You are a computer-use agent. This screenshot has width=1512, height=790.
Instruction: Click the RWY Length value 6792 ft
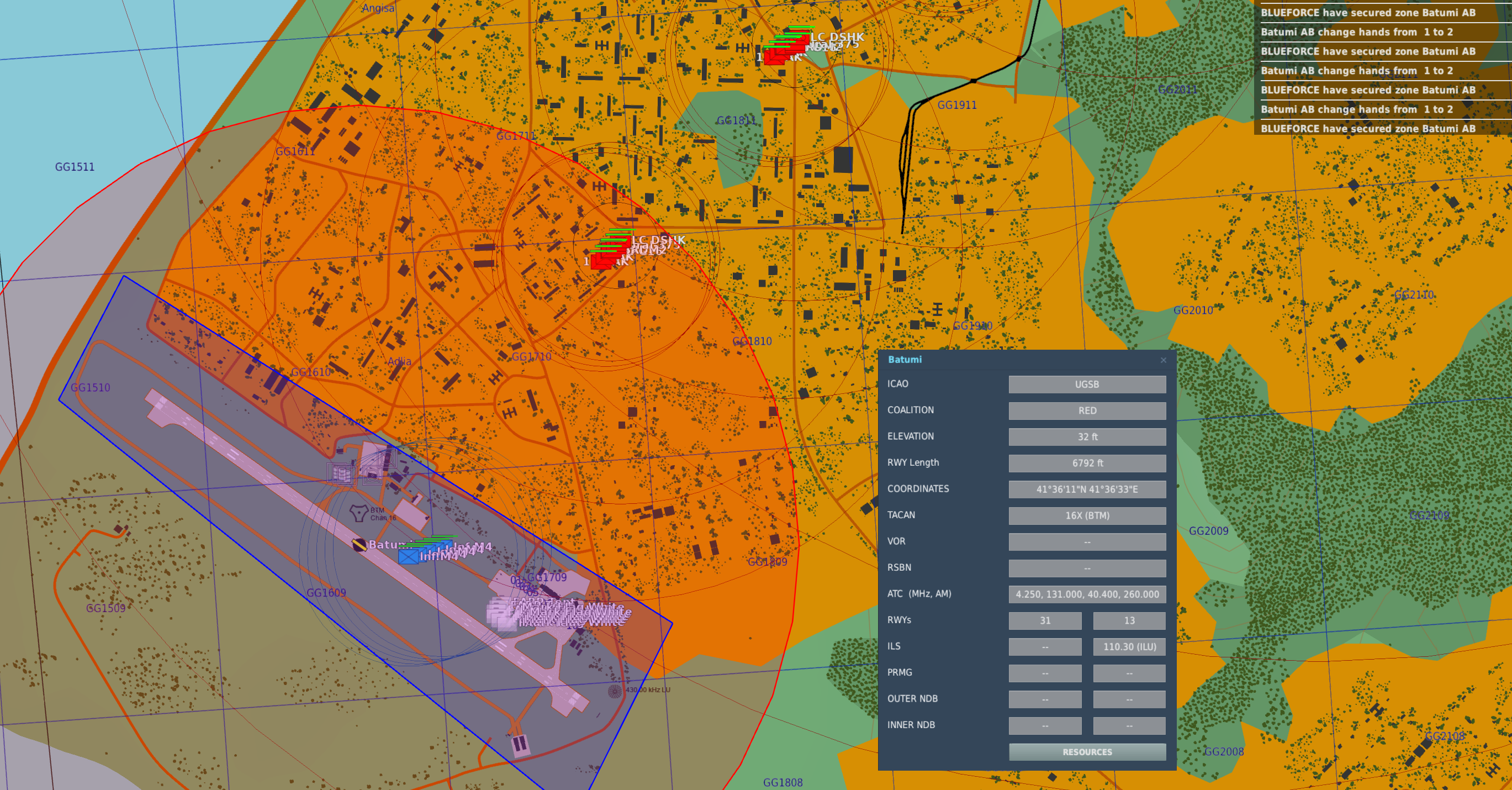pyautogui.click(x=1087, y=463)
